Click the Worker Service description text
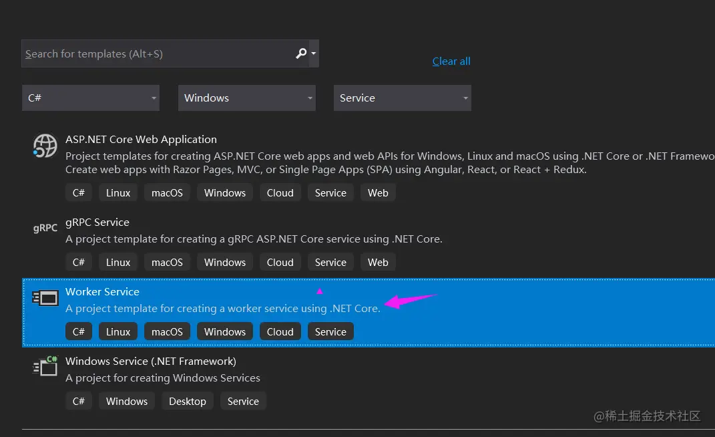This screenshot has width=715, height=437. pos(222,308)
